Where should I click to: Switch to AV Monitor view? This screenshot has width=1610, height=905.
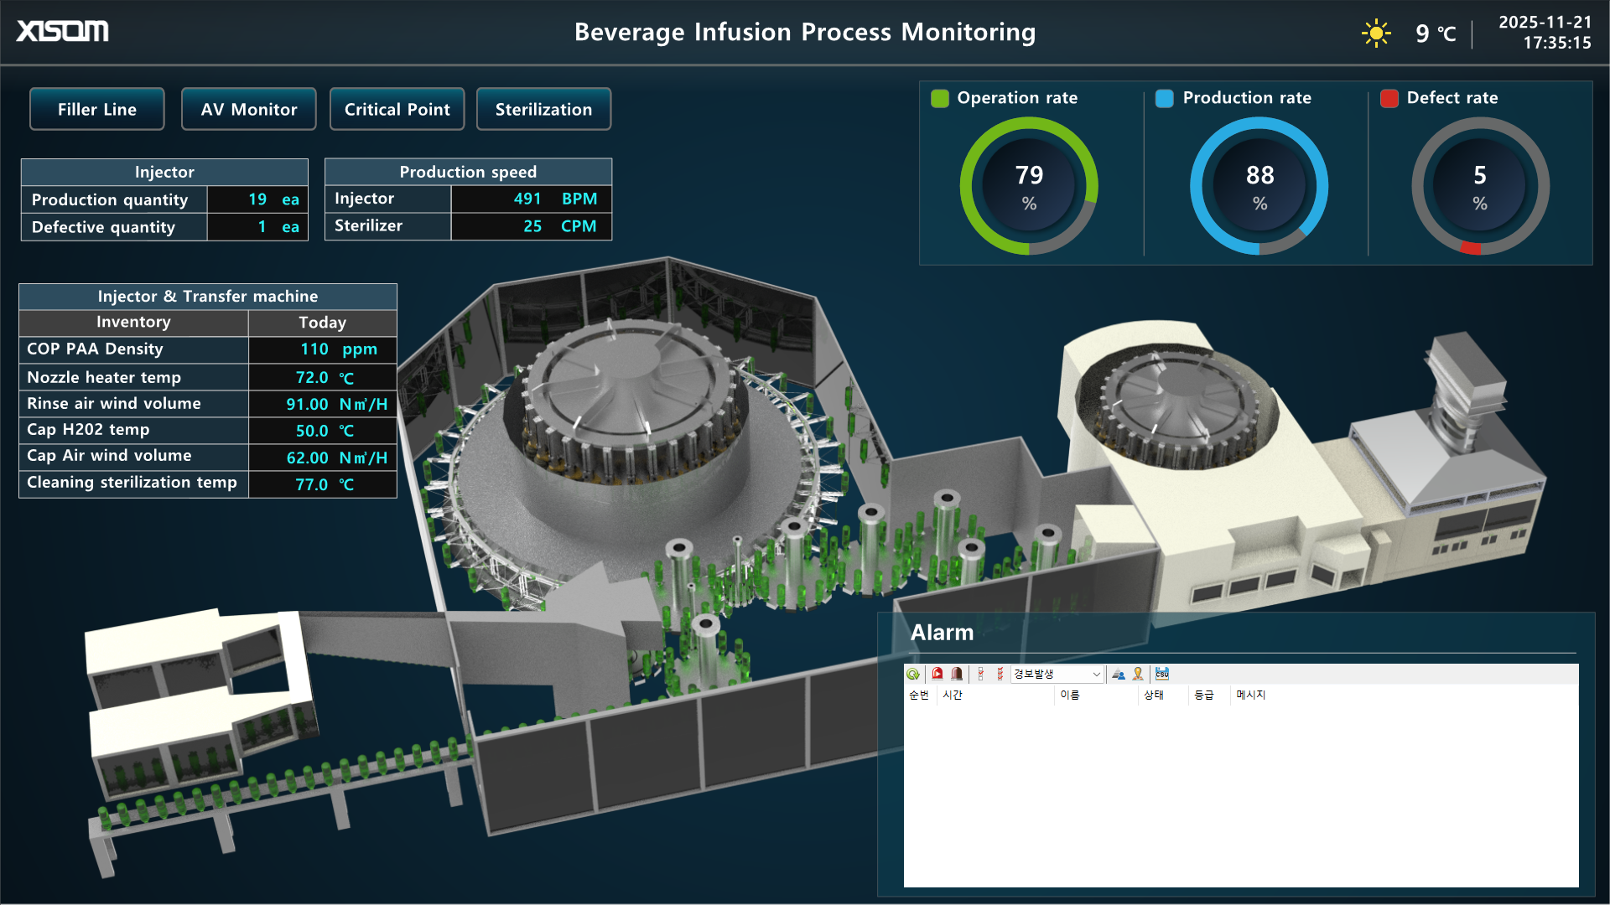coord(248,109)
